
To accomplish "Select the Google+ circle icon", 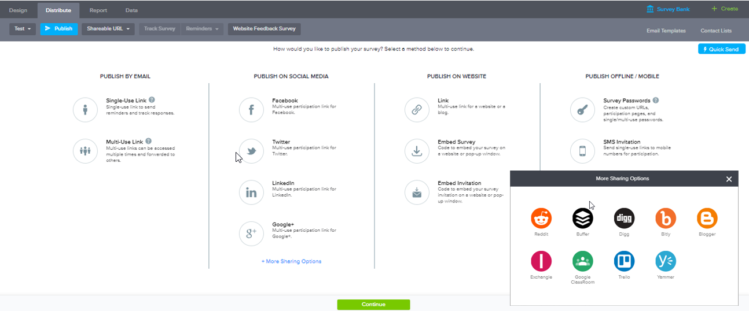I will click(x=251, y=234).
